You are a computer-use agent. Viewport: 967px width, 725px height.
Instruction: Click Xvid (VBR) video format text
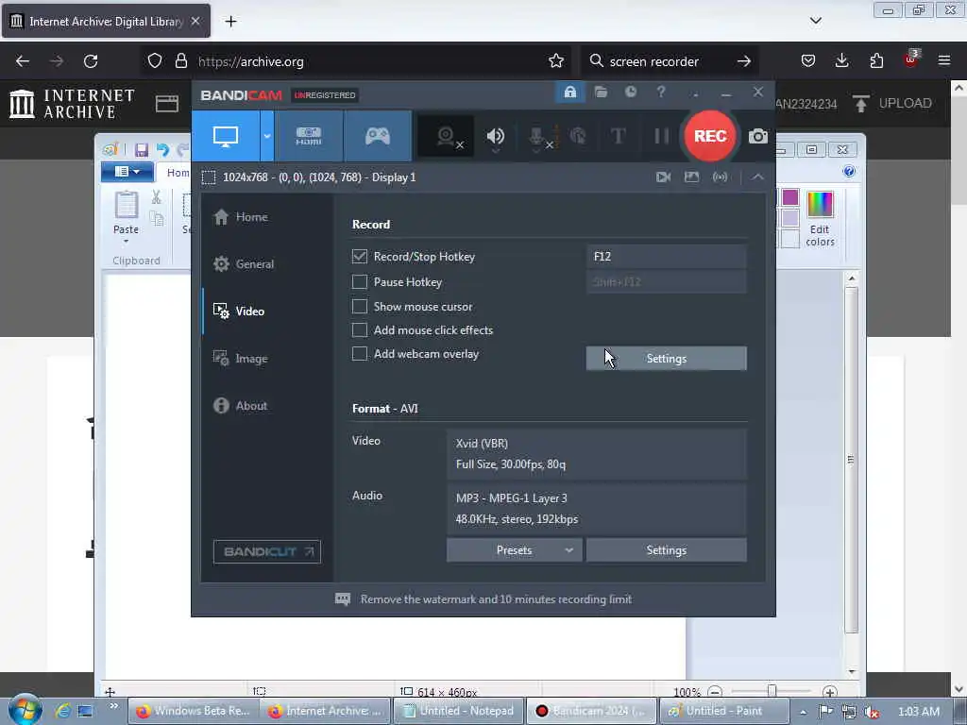pyautogui.click(x=482, y=444)
